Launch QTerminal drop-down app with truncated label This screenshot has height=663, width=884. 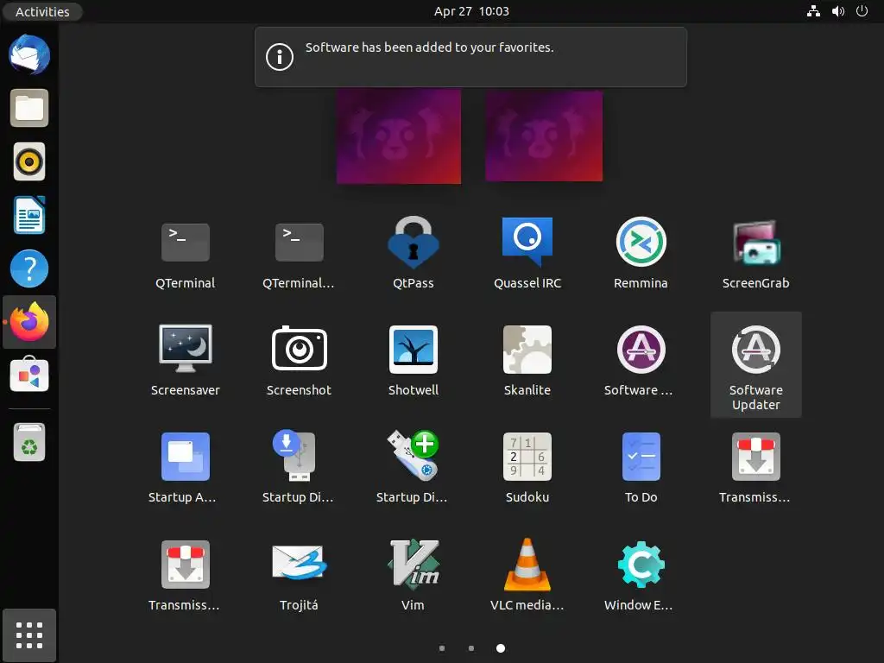pos(300,253)
